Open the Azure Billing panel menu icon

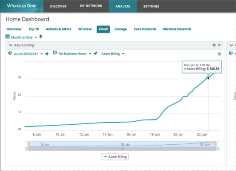220,45
